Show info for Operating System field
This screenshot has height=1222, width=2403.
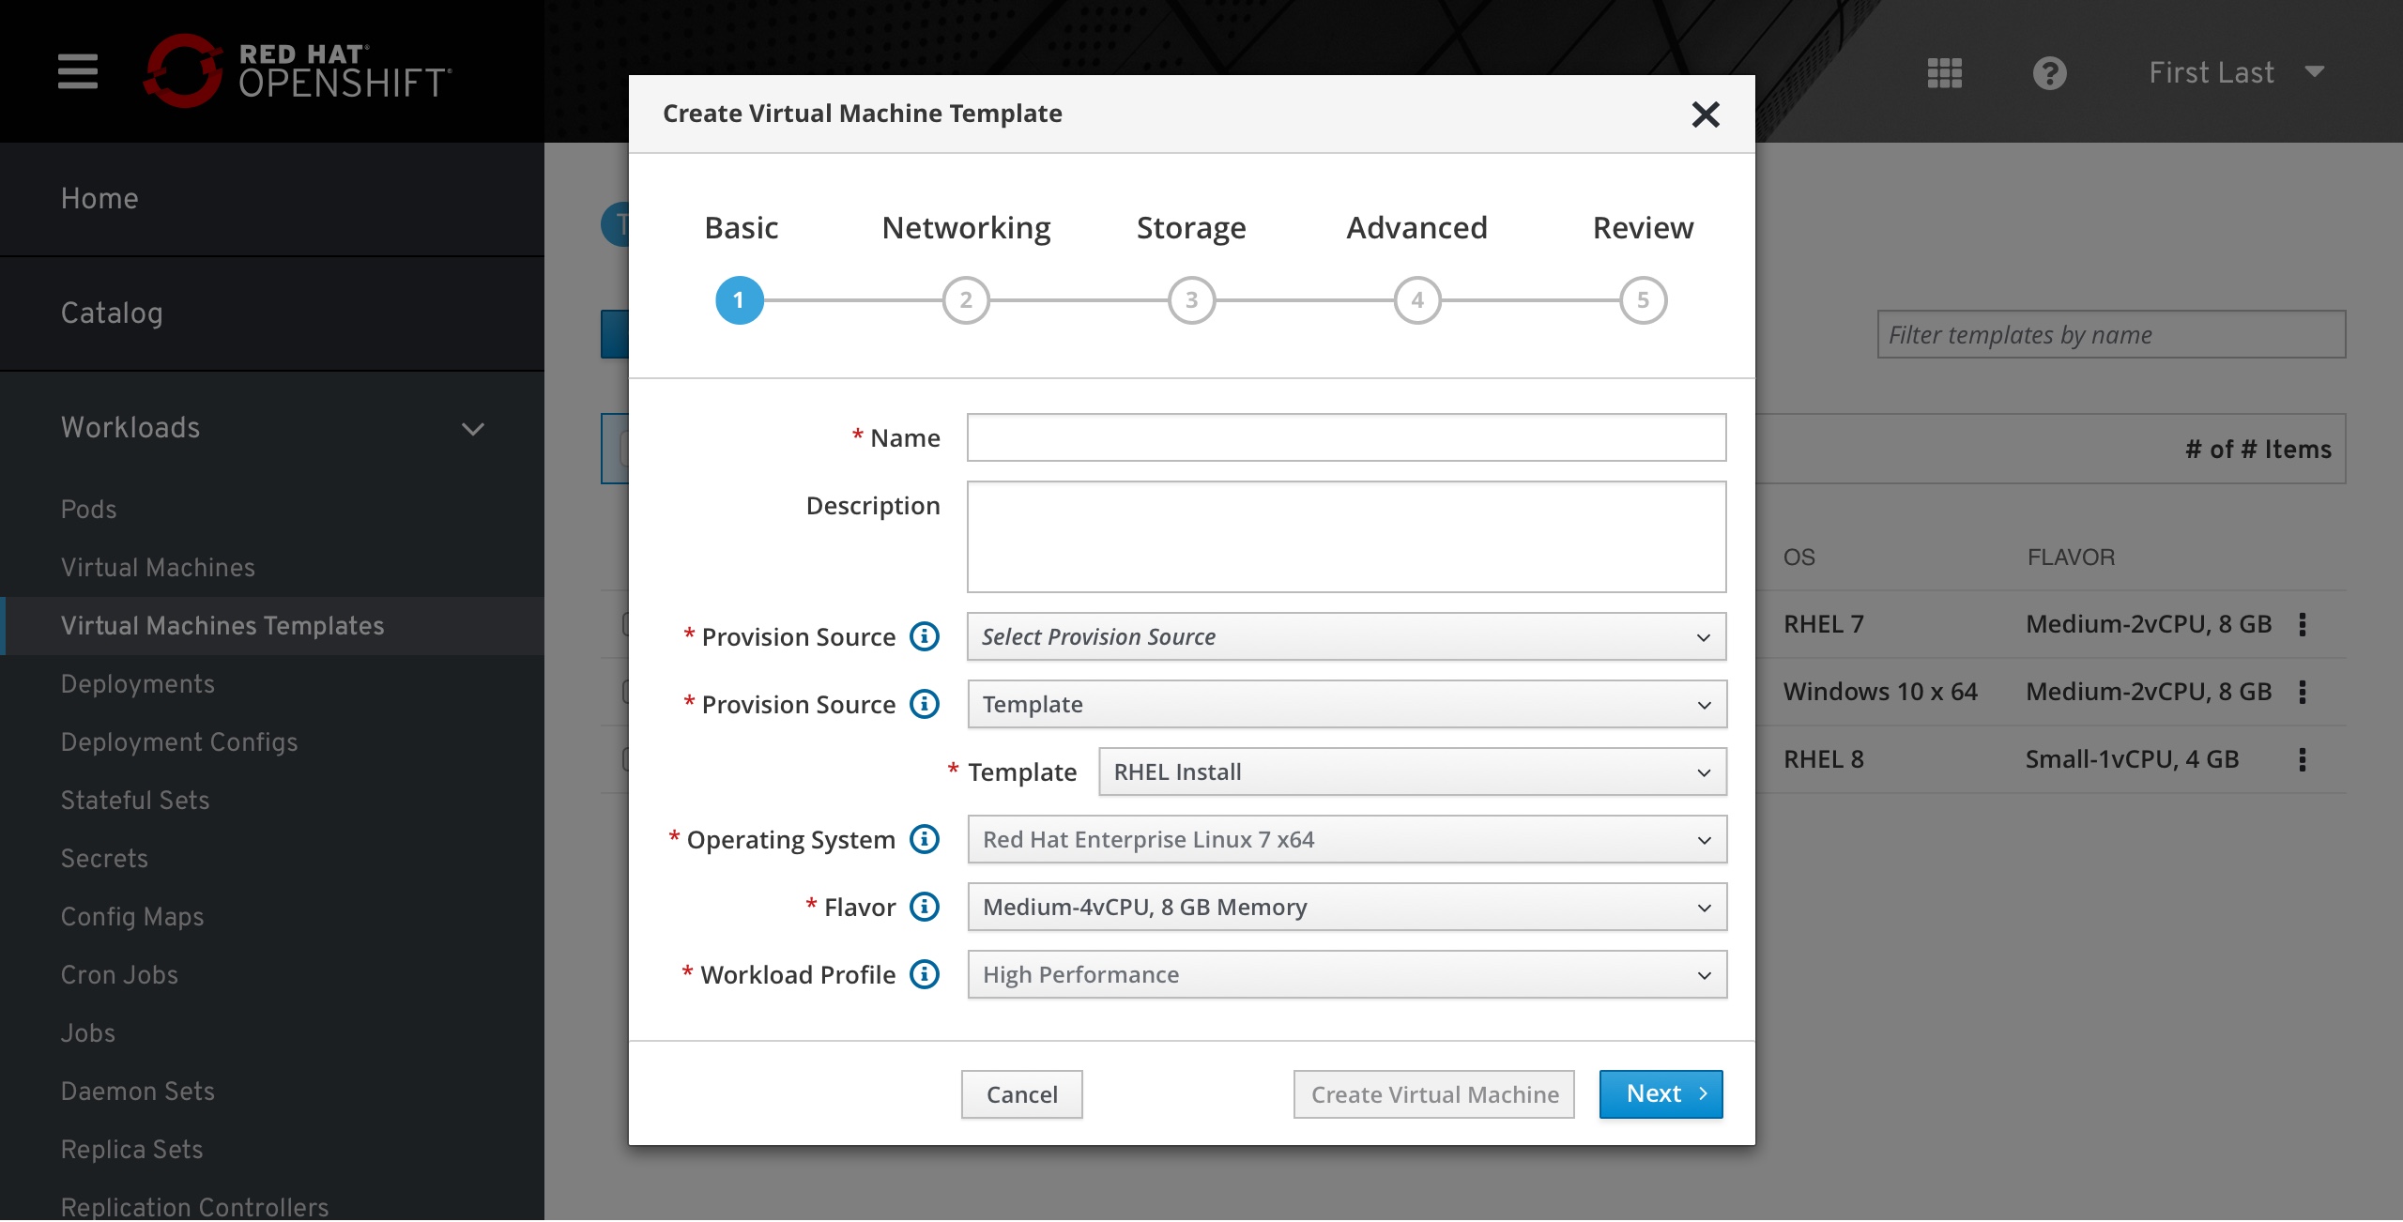pyautogui.click(x=925, y=839)
